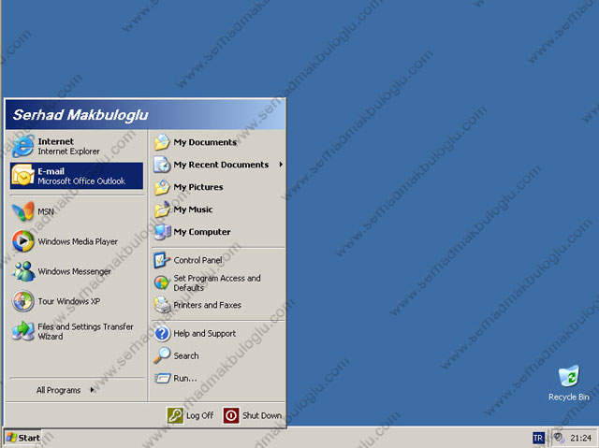
Task: Click the MSN text label
Action: click(46, 211)
